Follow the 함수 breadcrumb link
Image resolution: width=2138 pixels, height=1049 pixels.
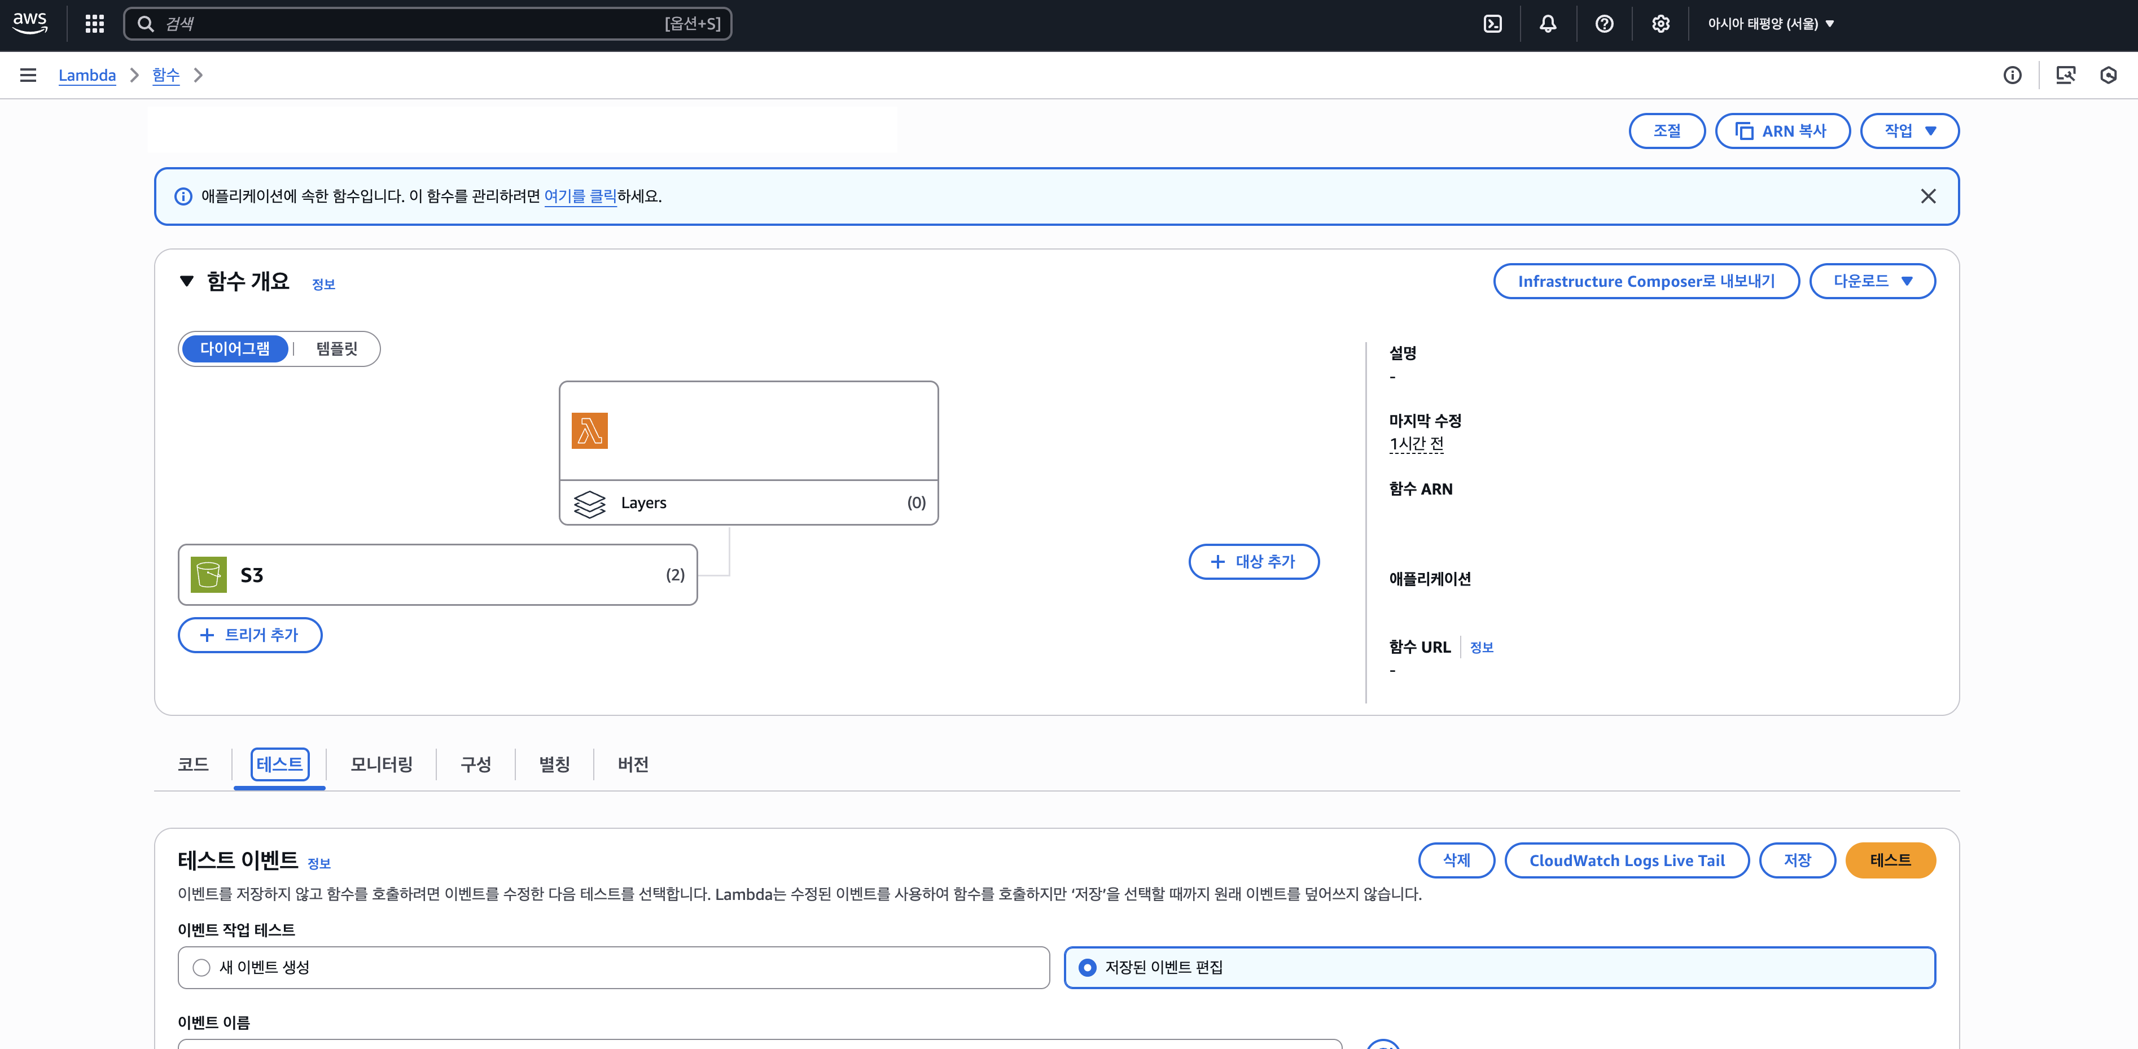pos(166,76)
